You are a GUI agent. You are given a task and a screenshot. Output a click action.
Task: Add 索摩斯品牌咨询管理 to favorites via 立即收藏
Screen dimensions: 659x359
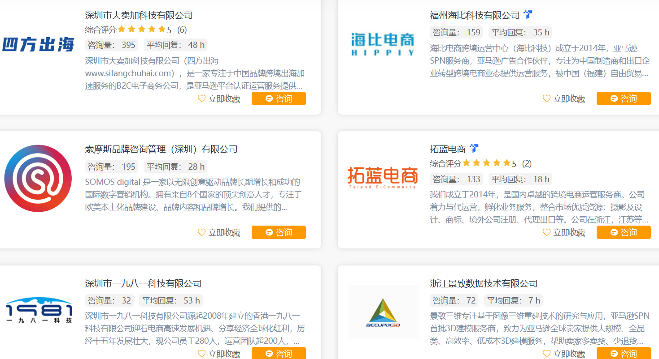pos(219,233)
